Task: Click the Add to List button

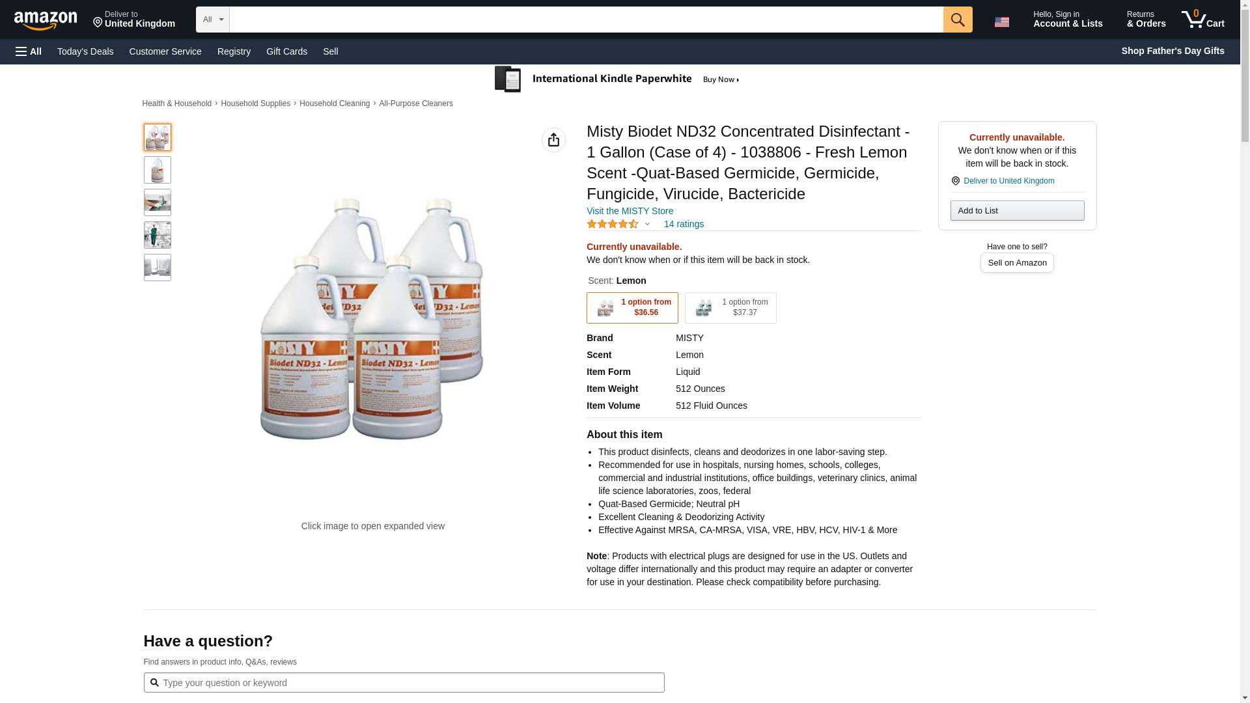Action: tap(1017, 210)
